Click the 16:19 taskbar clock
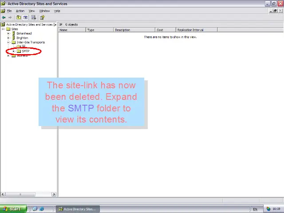The image size is (284, 213). [x=276, y=209]
